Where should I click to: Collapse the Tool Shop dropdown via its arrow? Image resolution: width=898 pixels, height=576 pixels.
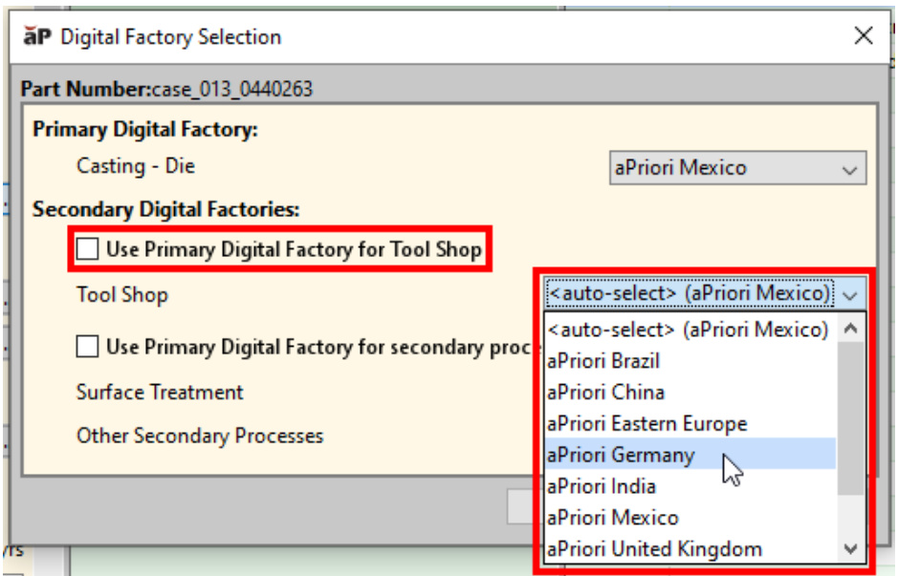click(851, 293)
